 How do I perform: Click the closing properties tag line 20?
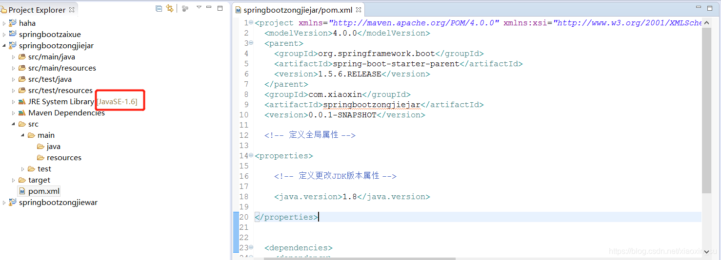pyautogui.click(x=286, y=217)
